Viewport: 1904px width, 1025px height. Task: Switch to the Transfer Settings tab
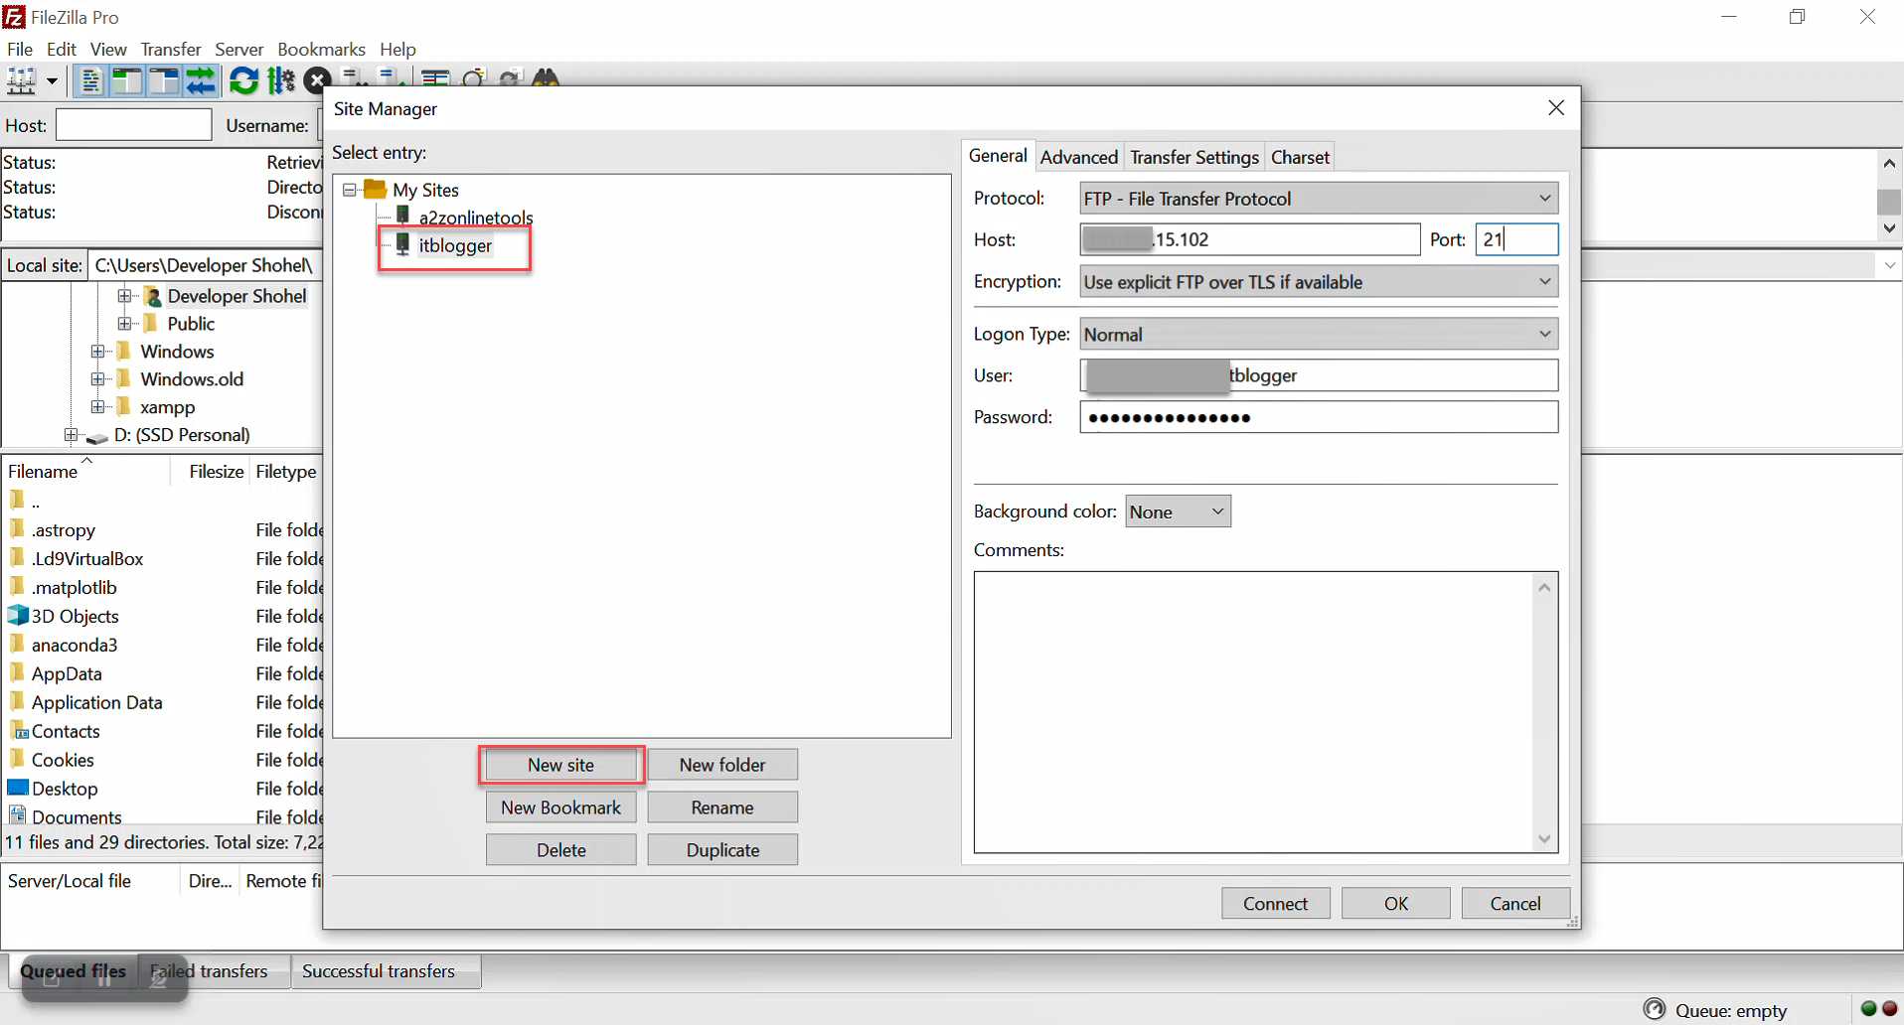[1193, 157]
